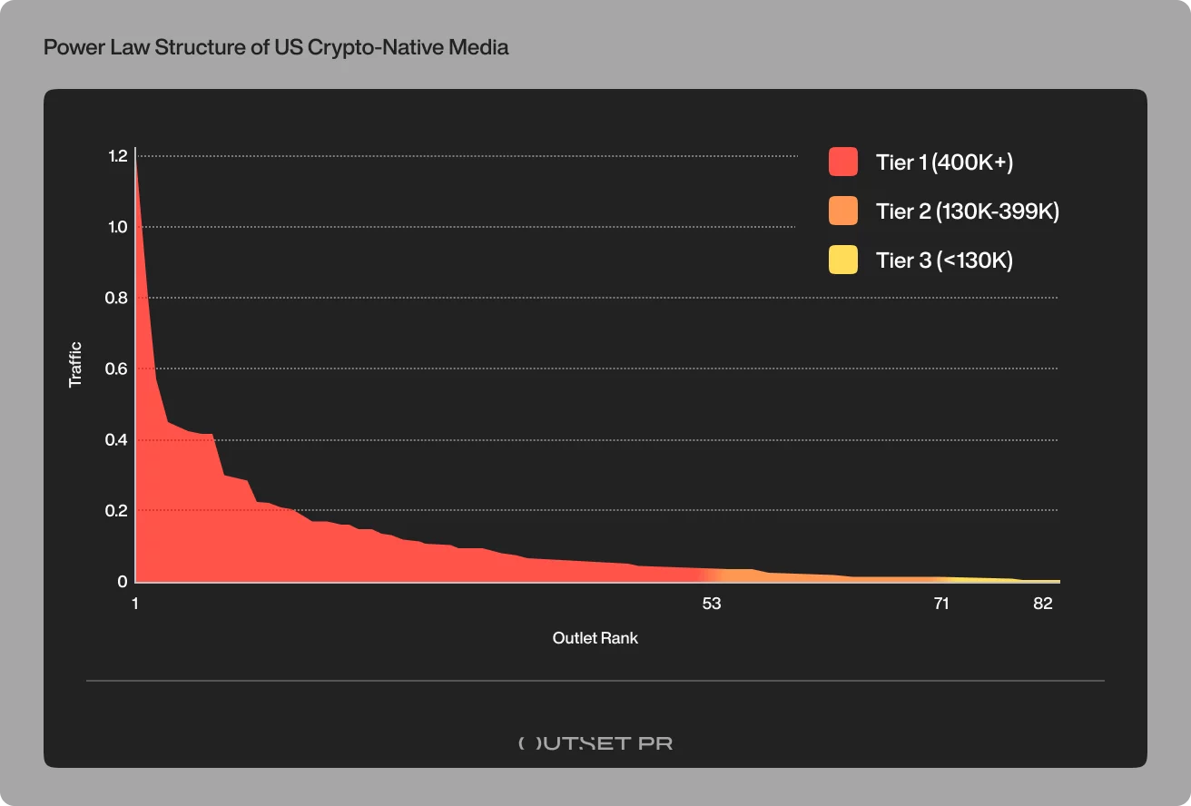Click the x-axis tick labeled 82
The image size is (1191, 806).
[x=1042, y=604]
